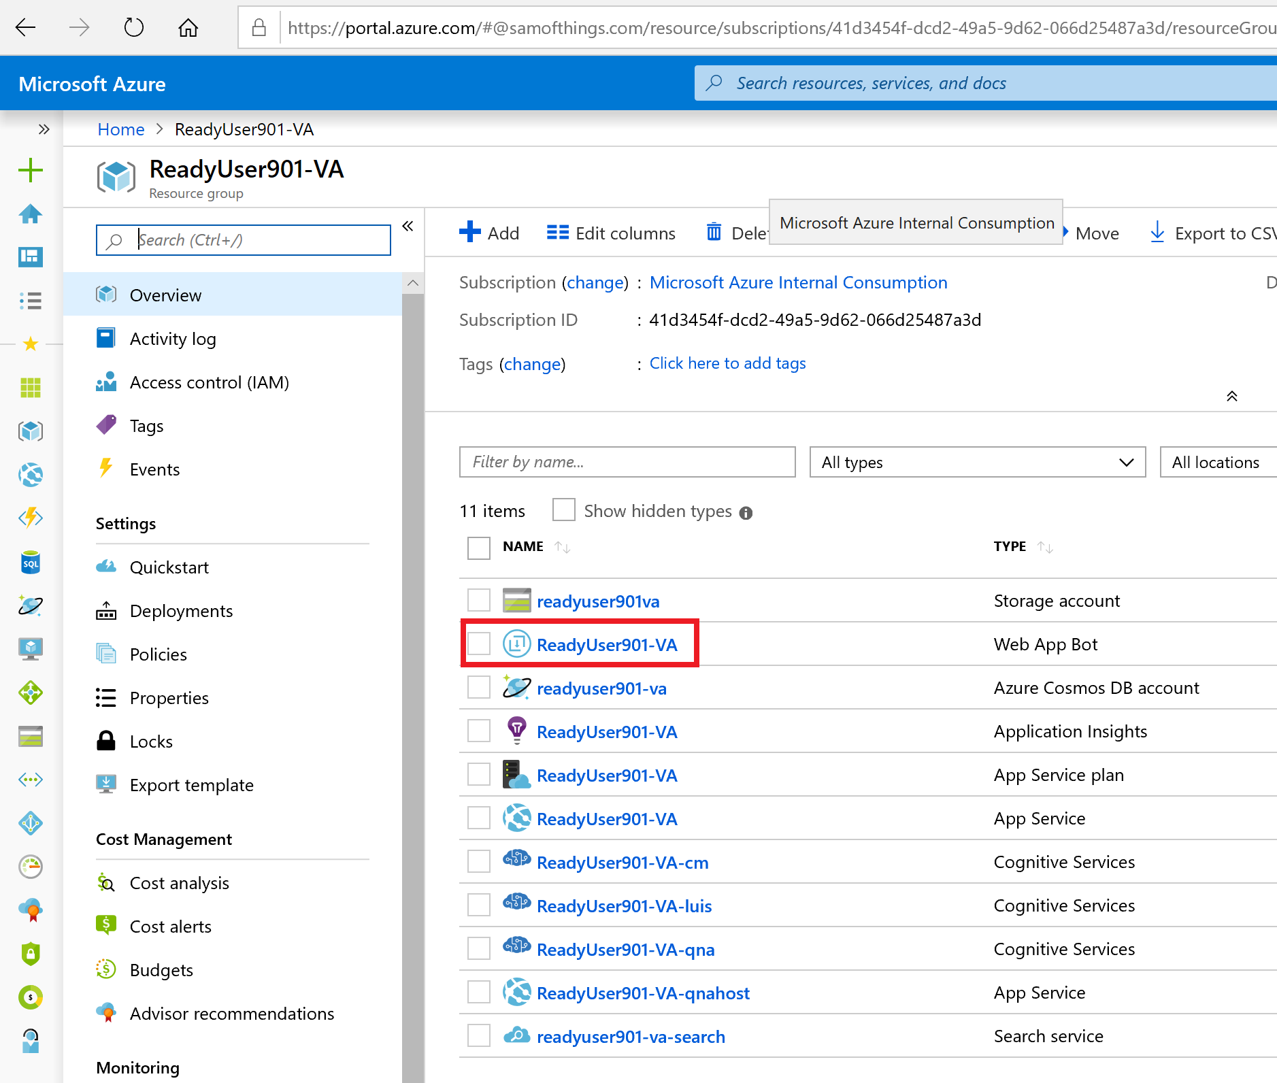Click here to add tags link
Image resolution: width=1277 pixels, height=1083 pixels.
[x=727, y=363]
